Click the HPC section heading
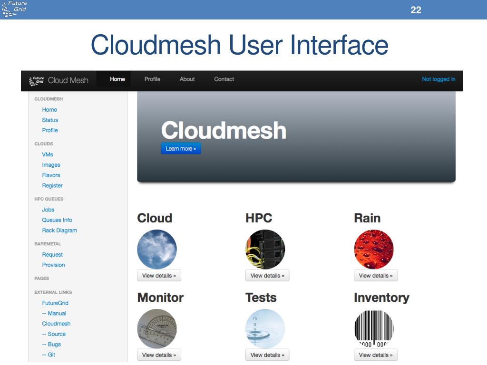 point(259,218)
